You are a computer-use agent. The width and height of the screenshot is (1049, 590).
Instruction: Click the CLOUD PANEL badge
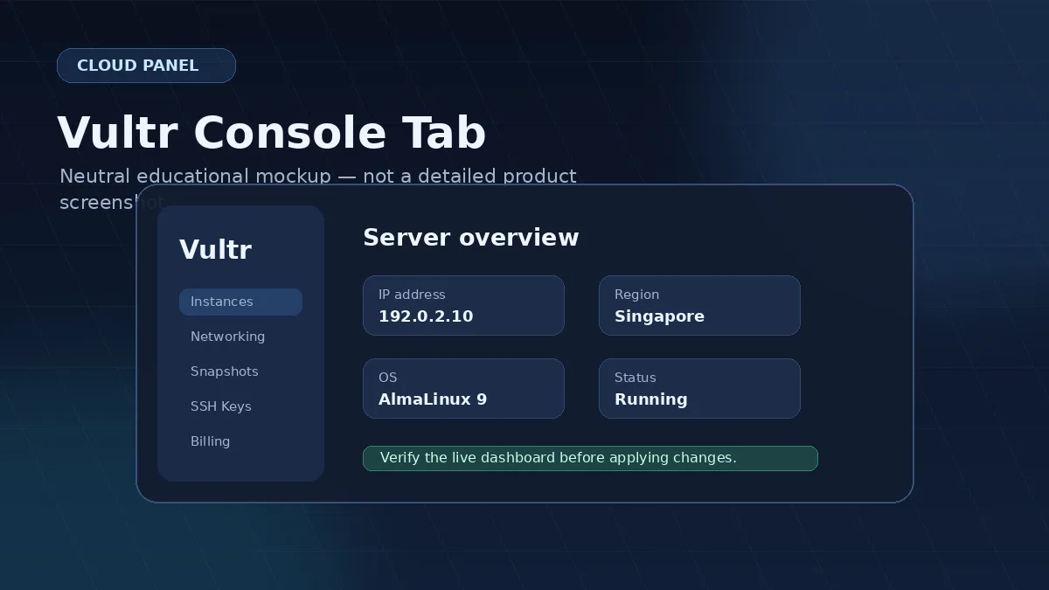tap(146, 66)
